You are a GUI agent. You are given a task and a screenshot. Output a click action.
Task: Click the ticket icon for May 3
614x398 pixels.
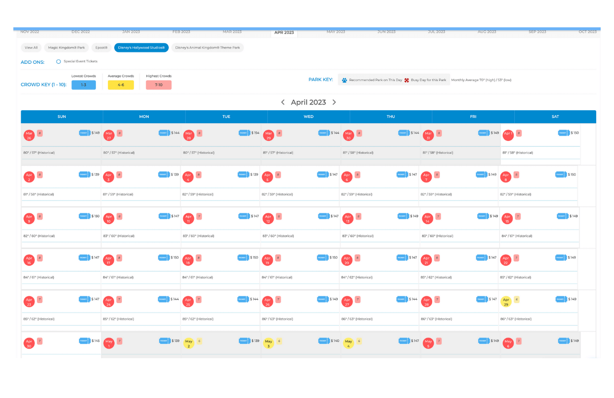pyautogui.click(x=324, y=341)
